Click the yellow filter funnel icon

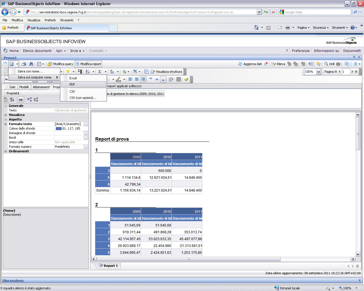pos(68,72)
